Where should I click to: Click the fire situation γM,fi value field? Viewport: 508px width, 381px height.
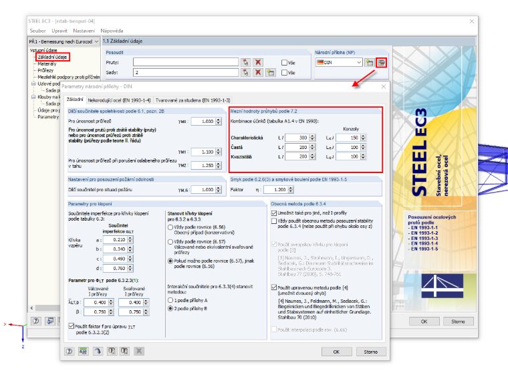(x=203, y=190)
